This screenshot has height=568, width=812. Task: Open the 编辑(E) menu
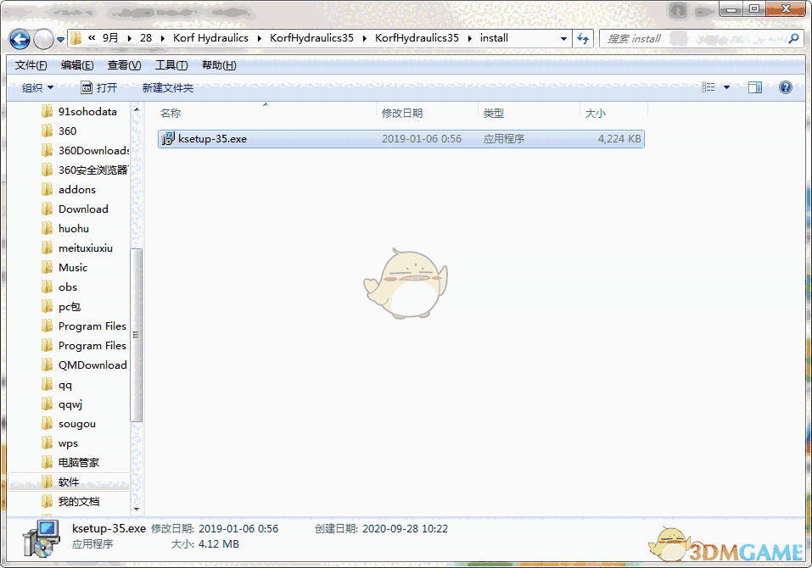(77, 65)
